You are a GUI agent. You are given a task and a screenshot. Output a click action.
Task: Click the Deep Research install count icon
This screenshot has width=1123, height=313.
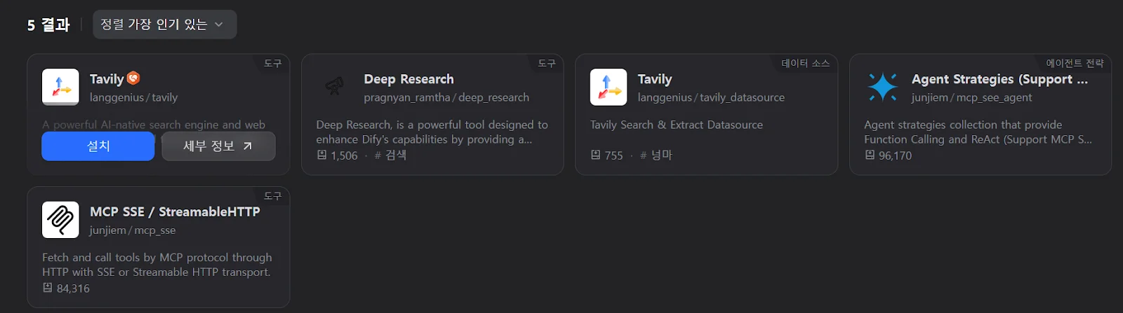(322, 155)
